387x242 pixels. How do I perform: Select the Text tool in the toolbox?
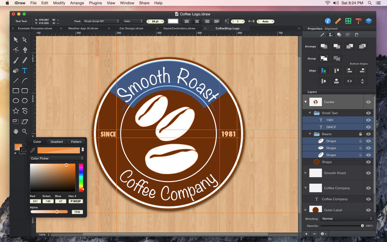pos(24,70)
